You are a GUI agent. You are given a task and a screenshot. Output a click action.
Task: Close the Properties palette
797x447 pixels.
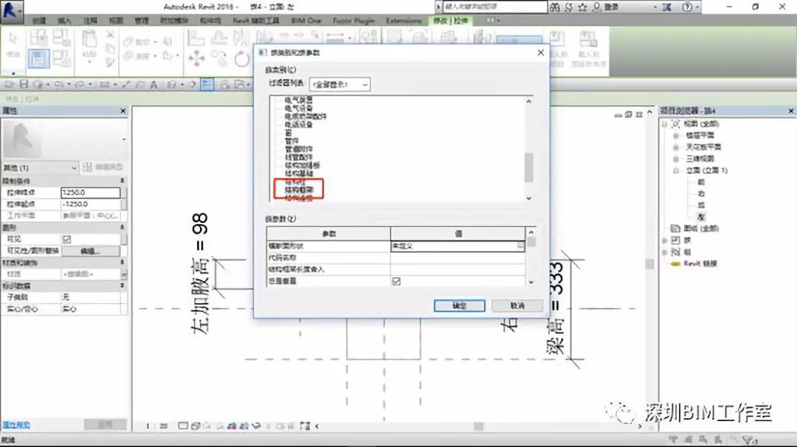[x=123, y=111]
